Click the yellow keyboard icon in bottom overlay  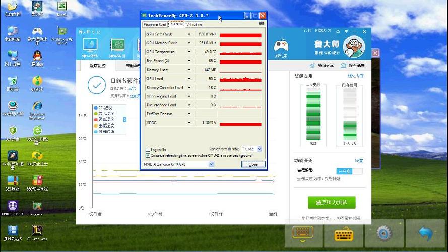(343, 234)
